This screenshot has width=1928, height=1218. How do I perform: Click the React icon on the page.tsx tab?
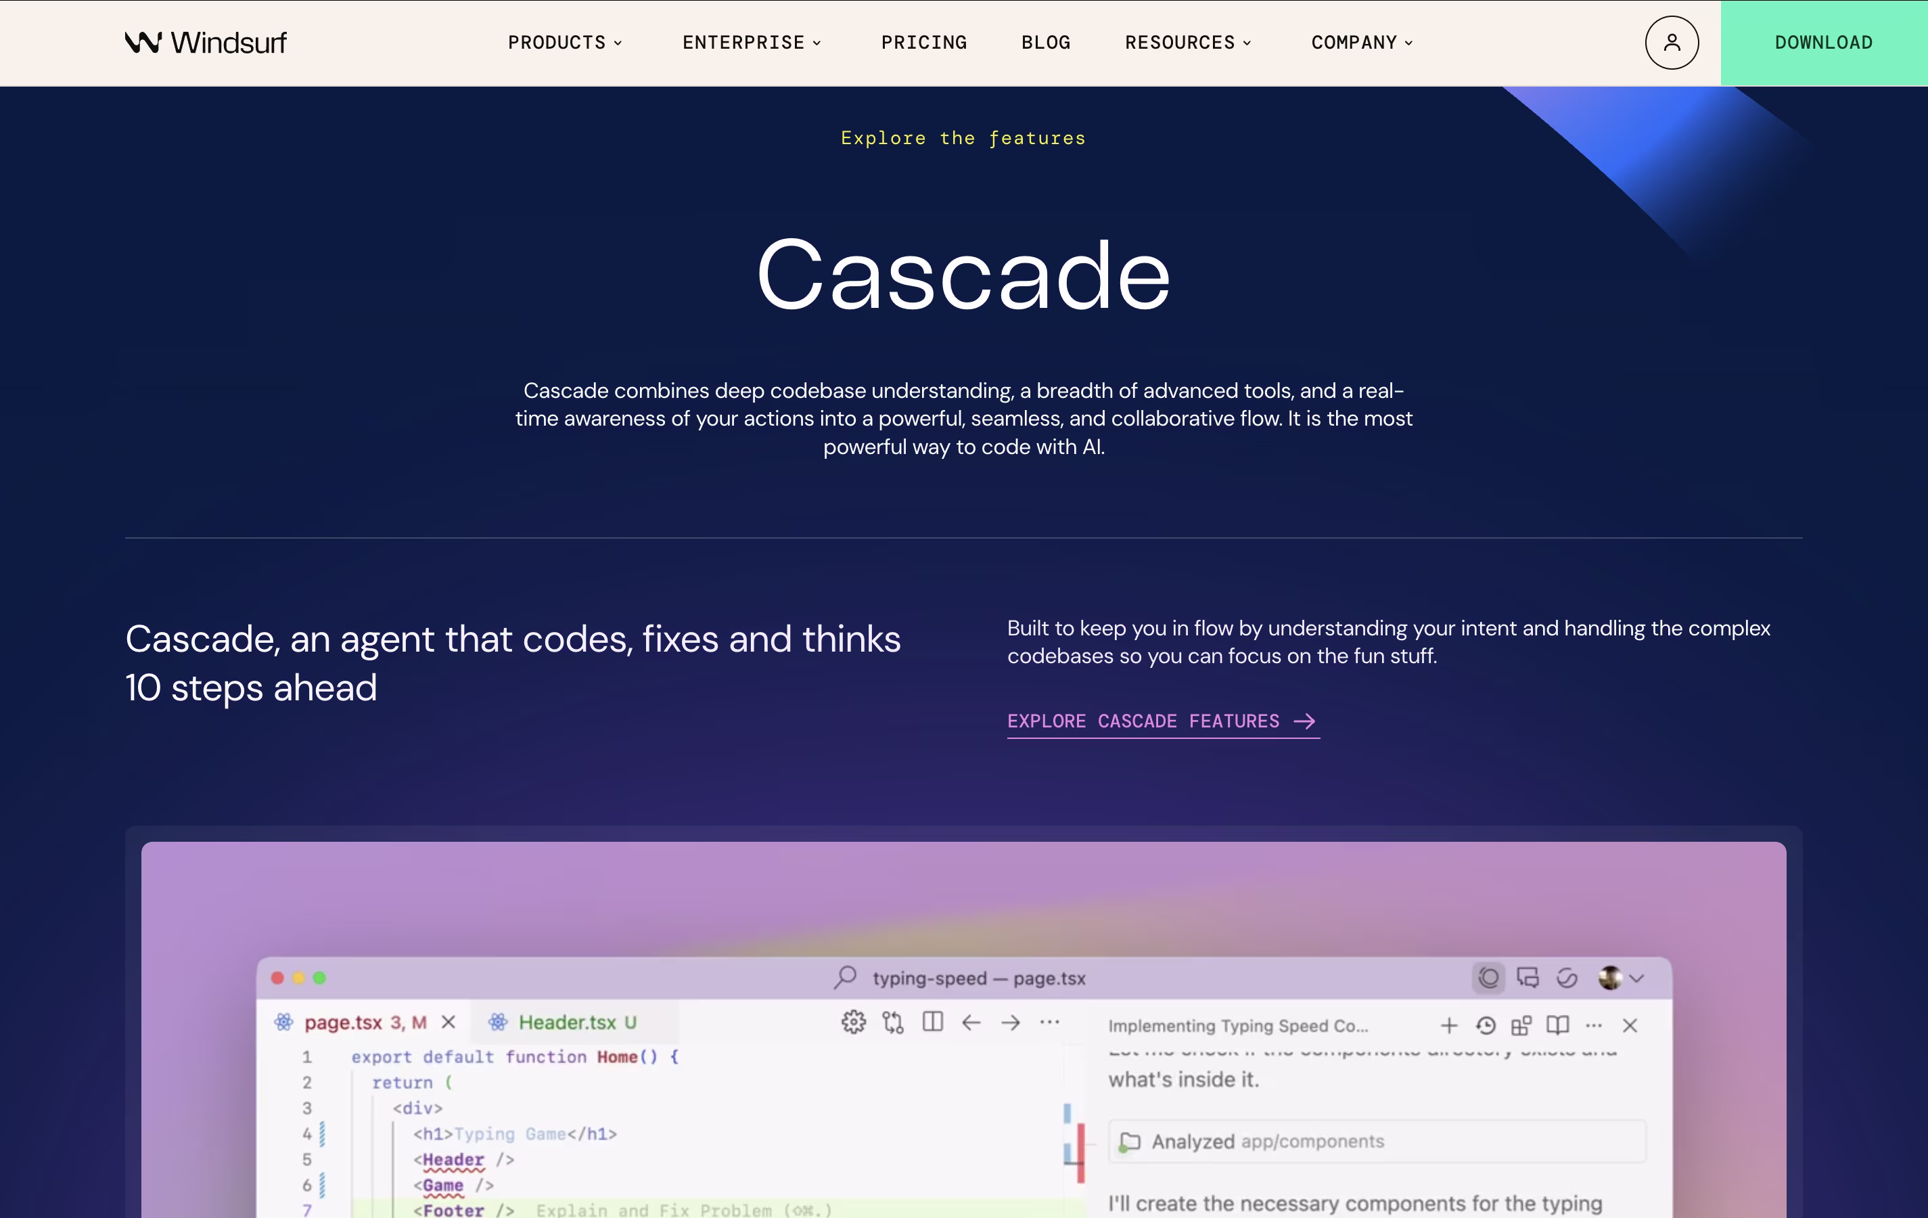tap(283, 1022)
